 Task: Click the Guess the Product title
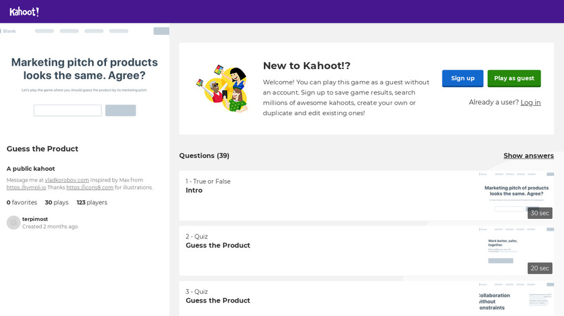42,149
